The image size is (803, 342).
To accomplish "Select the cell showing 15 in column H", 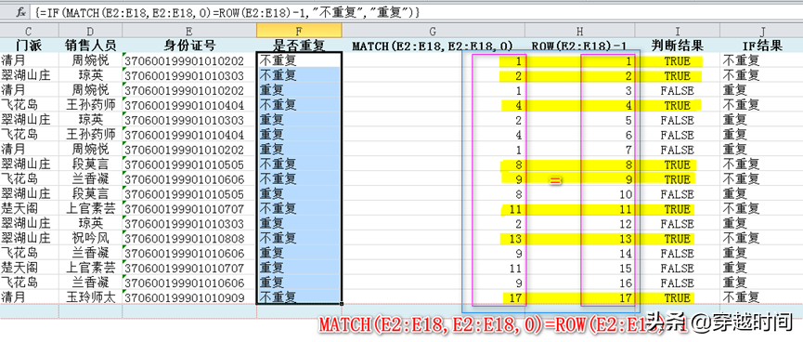I will coord(579,269).
